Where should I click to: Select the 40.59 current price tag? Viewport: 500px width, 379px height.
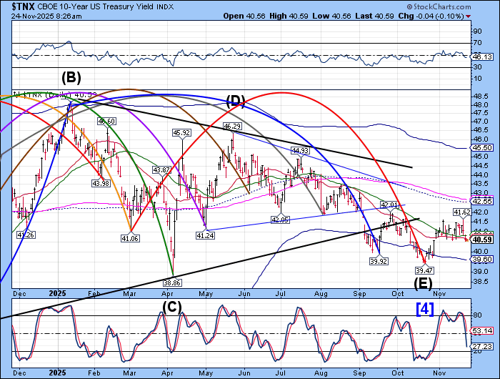(483, 240)
